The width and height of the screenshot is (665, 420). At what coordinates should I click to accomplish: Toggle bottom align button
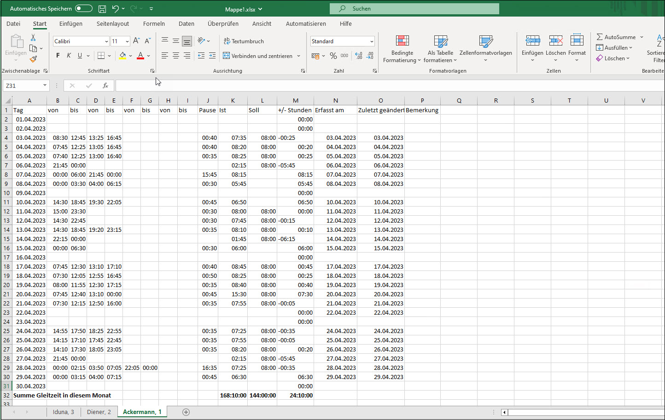click(187, 41)
